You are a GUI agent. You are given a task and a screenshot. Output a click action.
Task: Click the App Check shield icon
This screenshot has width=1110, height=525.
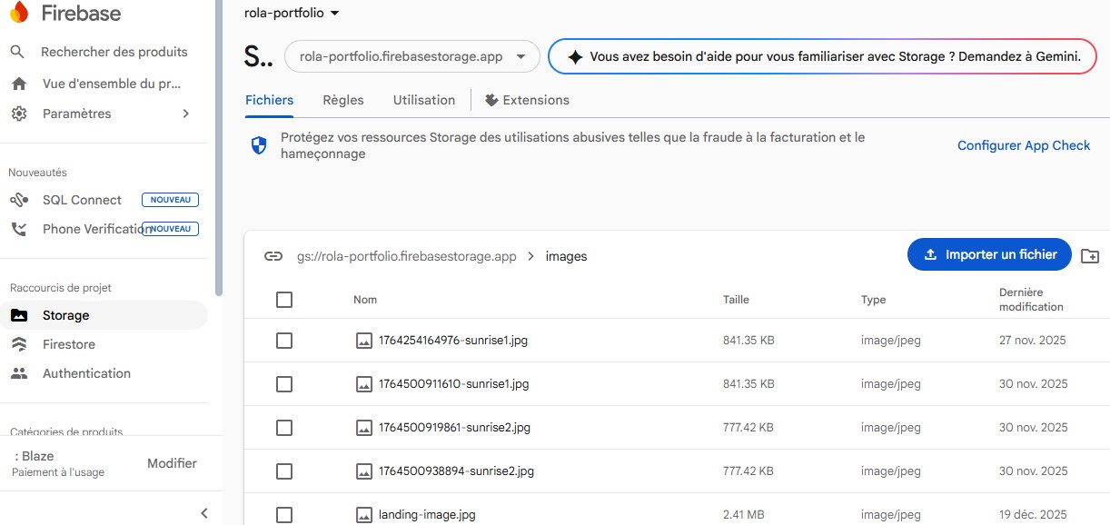tap(259, 145)
